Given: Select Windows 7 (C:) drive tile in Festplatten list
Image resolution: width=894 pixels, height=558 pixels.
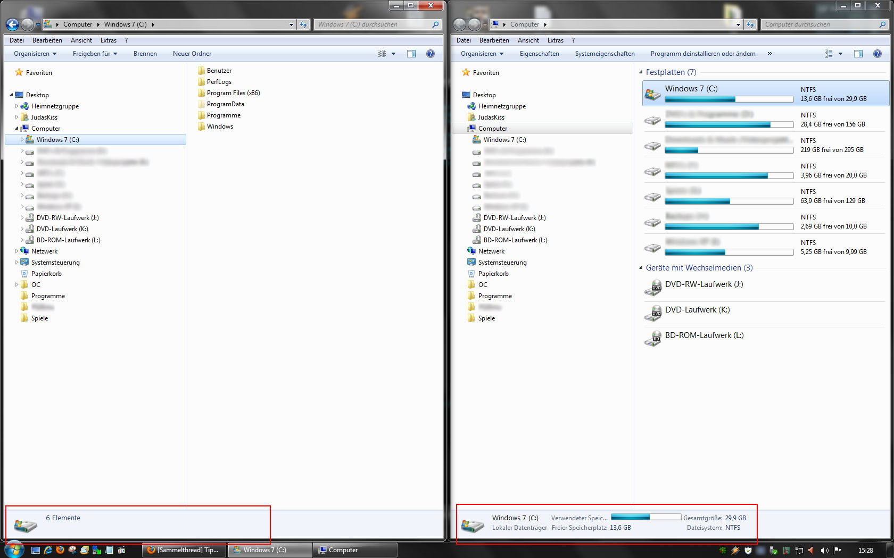Looking at the screenshot, I should pyautogui.click(x=765, y=94).
